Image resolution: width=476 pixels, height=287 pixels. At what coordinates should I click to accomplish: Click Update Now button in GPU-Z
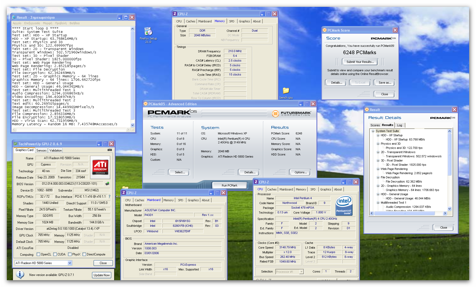[102, 275]
